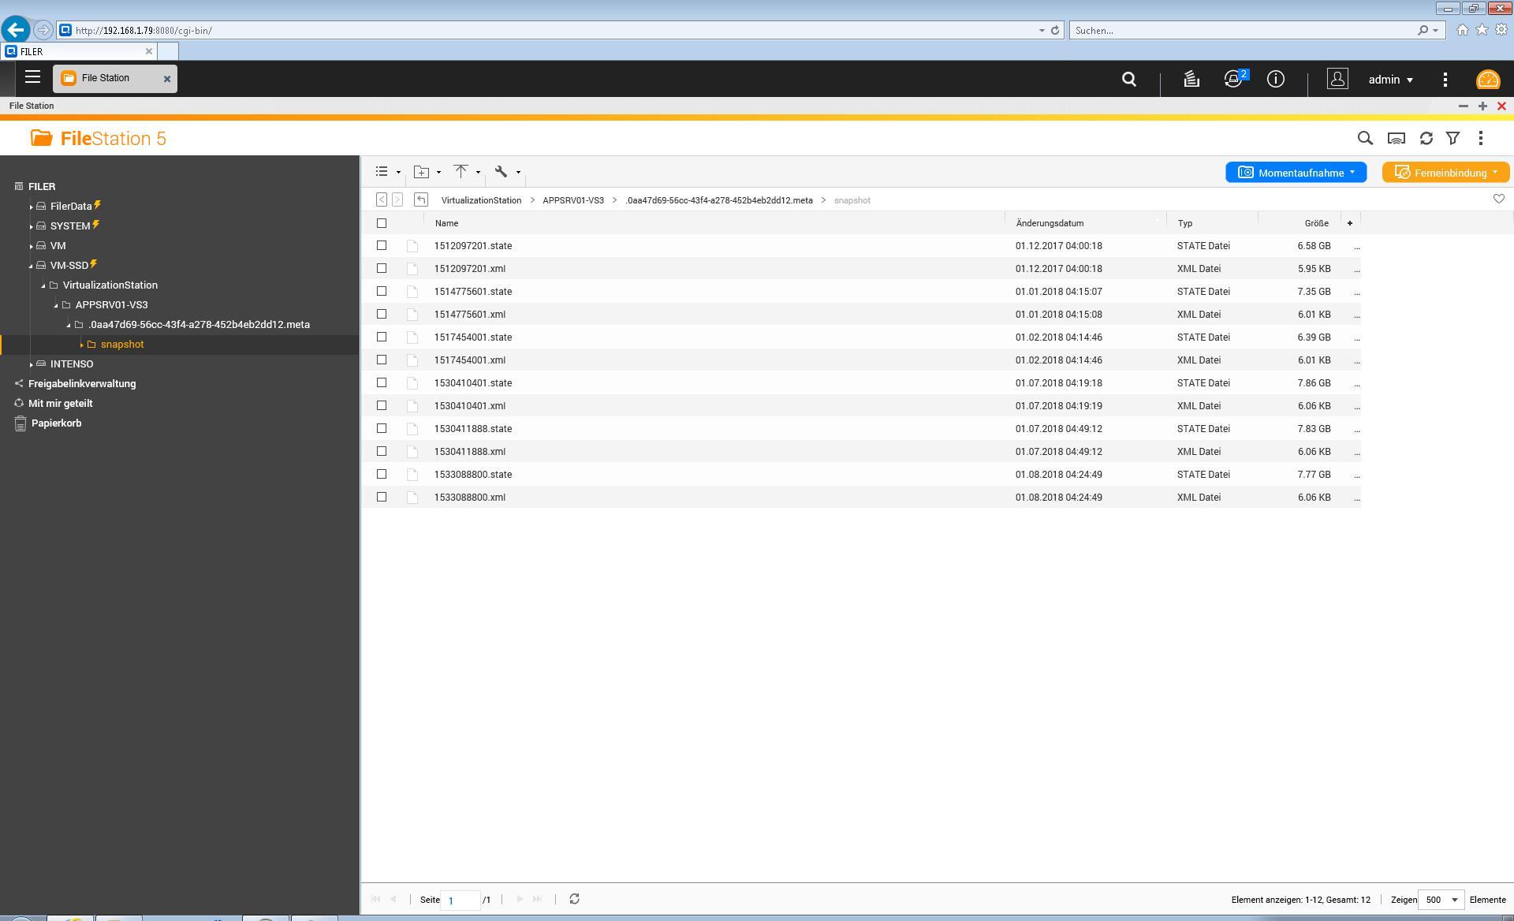Click the Seite page number field
This screenshot has height=921, width=1514.
pos(461,900)
